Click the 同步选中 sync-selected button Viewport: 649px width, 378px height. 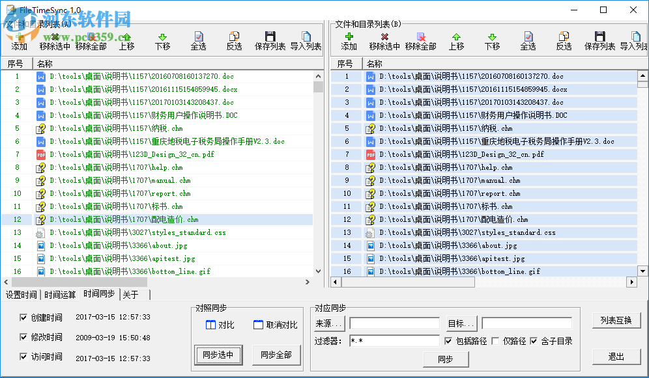[218, 356]
